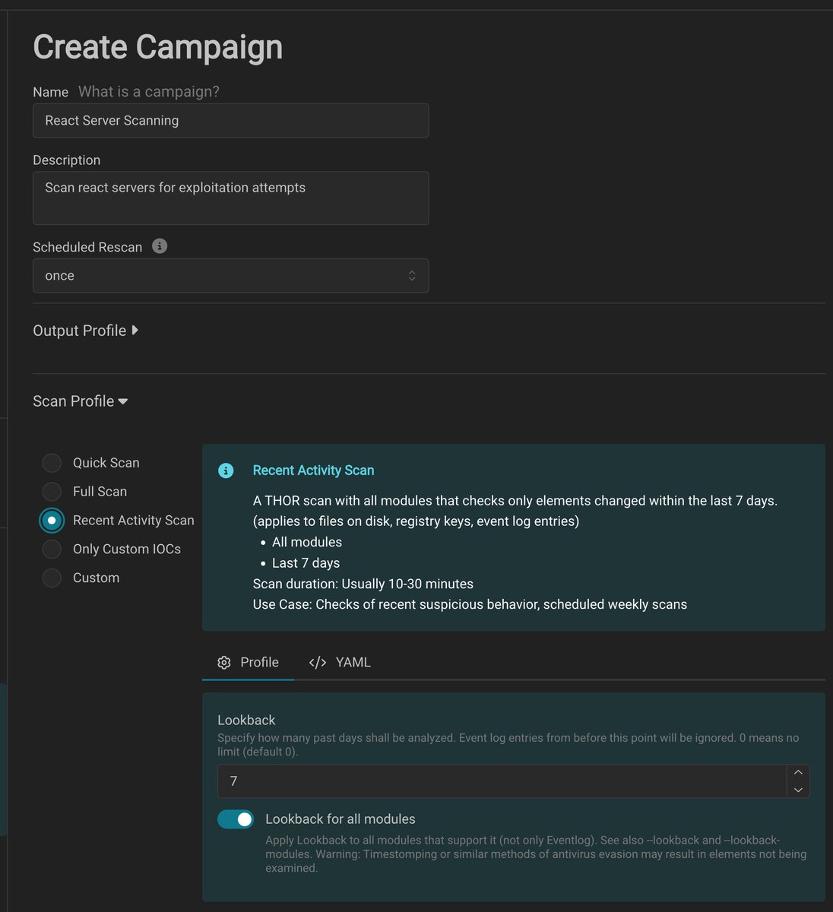Select the Full Scan radio button
The height and width of the screenshot is (912, 833).
pyautogui.click(x=52, y=492)
